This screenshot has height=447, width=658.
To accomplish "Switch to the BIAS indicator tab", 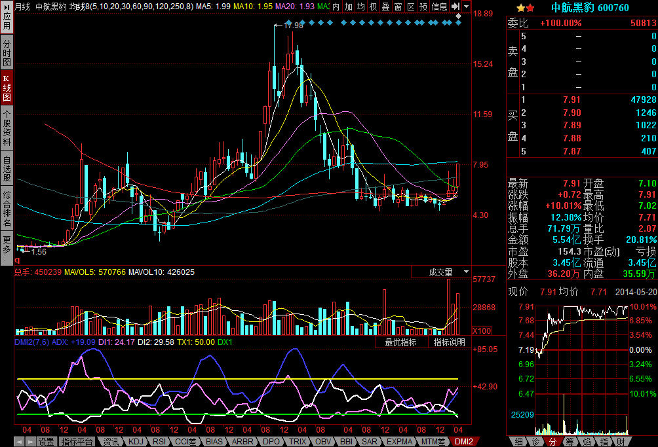I will tap(214, 442).
